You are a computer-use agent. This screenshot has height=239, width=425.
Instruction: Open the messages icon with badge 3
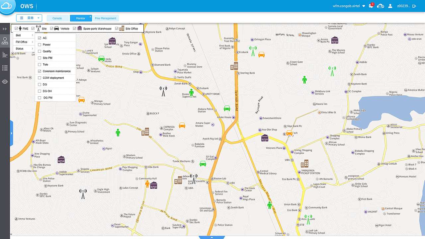coord(371,6)
